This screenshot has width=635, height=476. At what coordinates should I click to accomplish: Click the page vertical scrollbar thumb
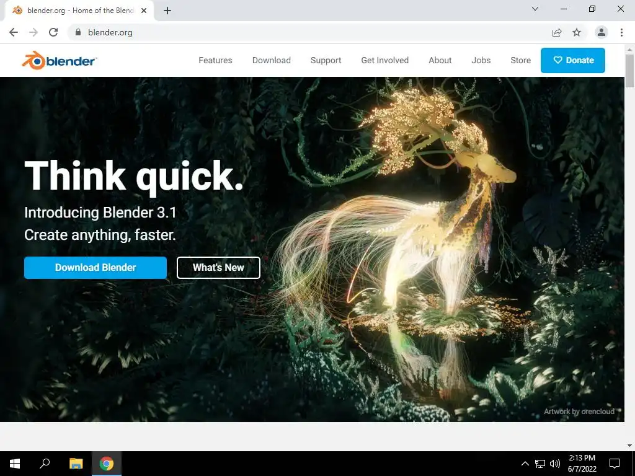click(x=629, y=71)
